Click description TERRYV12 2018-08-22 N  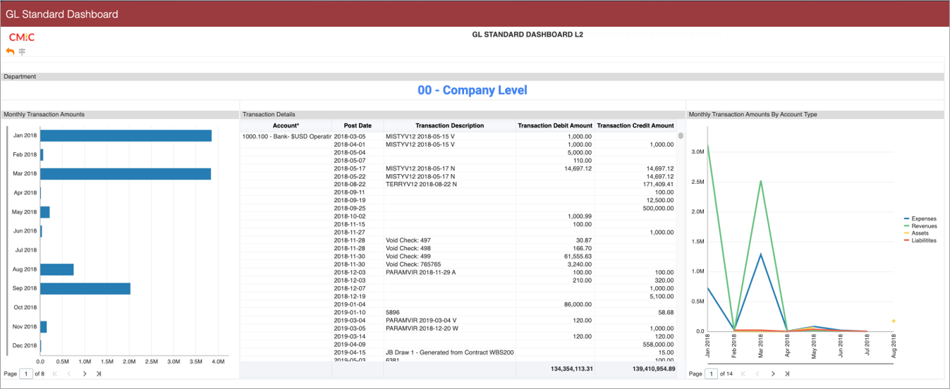coord(421,183)
